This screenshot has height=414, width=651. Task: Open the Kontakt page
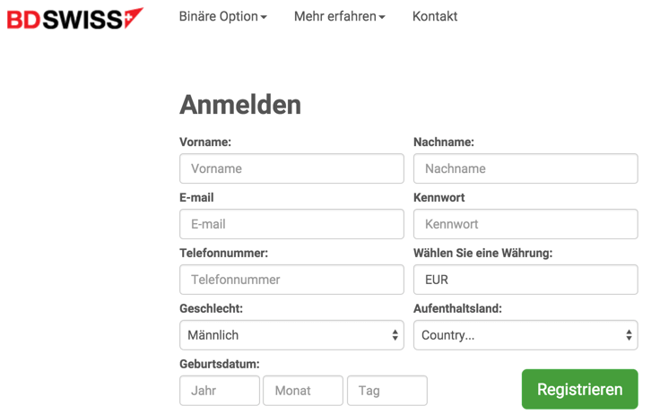[435, 17]
